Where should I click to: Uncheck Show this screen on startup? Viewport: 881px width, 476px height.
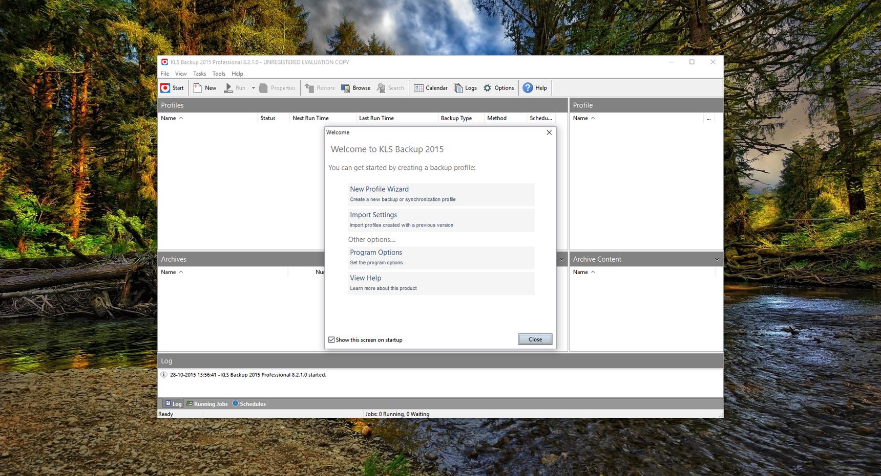pyautogui.click(x=331, y=339)
